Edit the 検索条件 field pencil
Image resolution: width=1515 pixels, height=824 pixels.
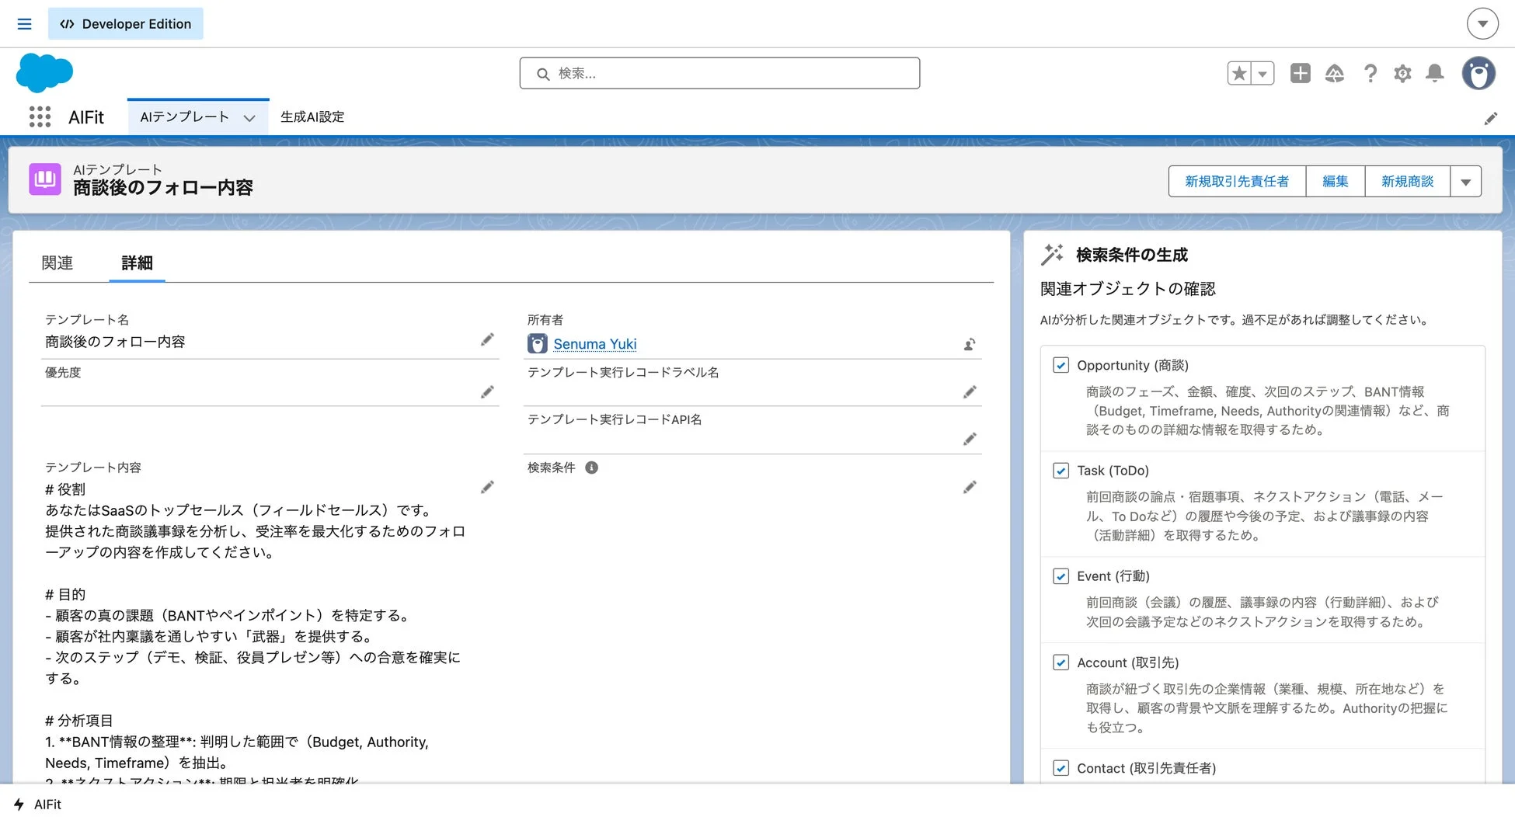point(970,488)
